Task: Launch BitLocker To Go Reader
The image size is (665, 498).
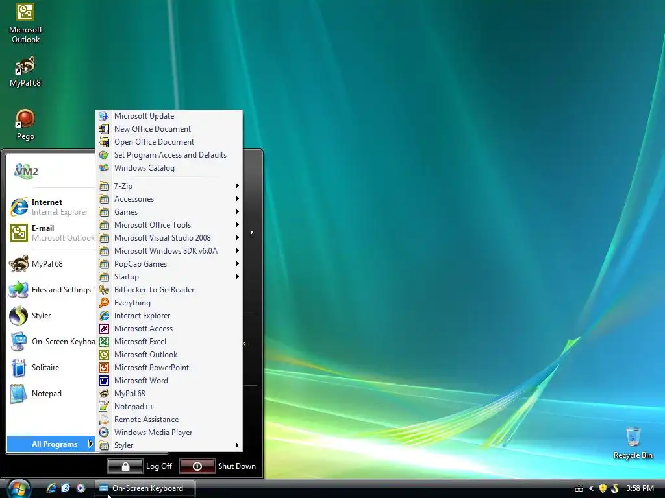Action: [169, 290]
